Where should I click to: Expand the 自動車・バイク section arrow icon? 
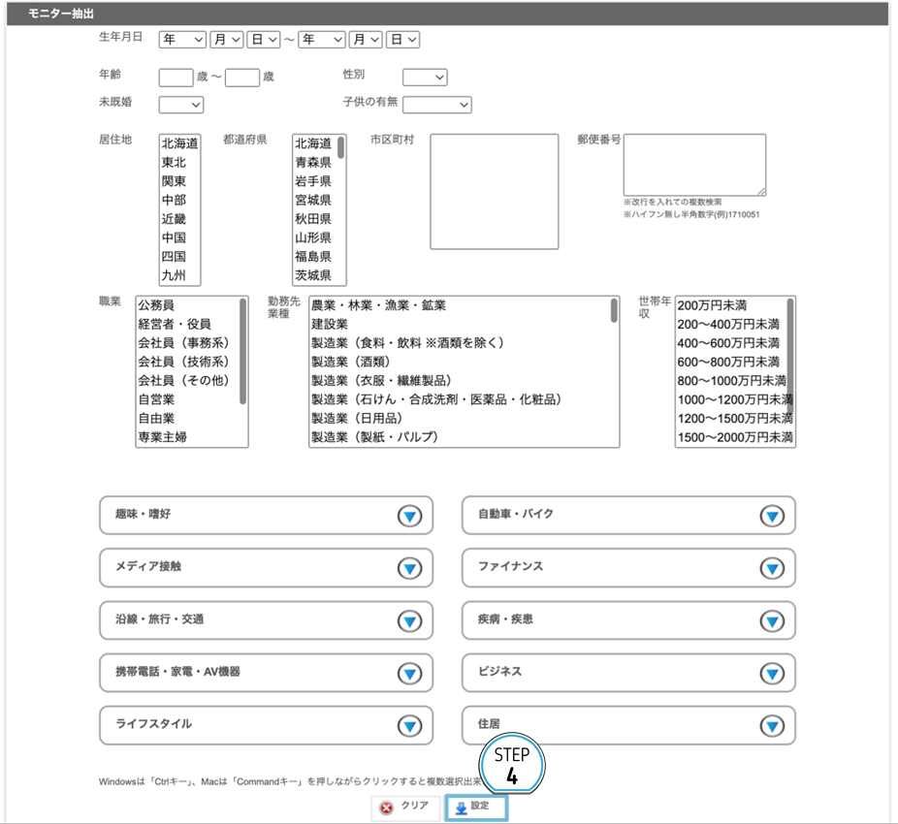click(x=771, y=516)
